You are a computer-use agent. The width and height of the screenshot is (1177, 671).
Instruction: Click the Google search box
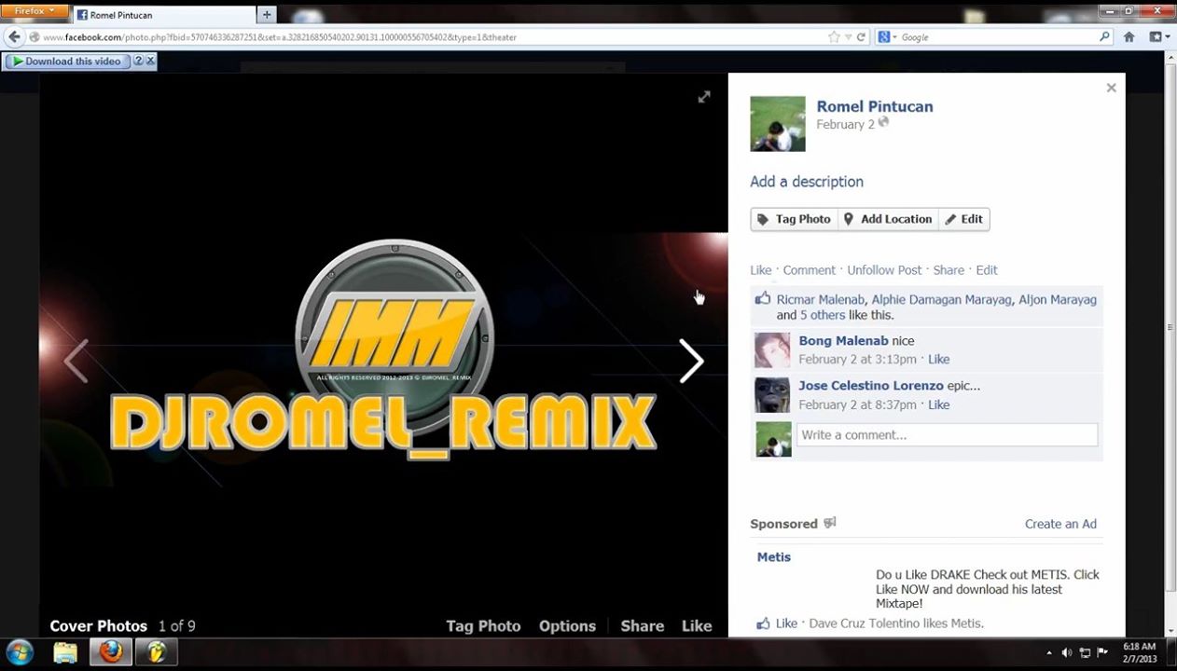(998, 37)
